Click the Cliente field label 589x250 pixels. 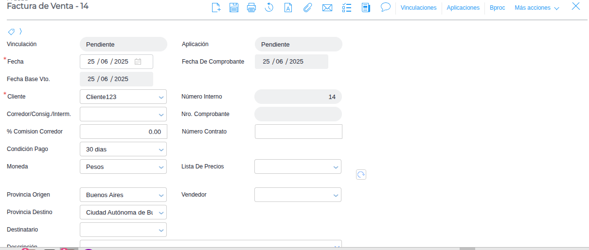pyautogui.click(x=17, y=97)
